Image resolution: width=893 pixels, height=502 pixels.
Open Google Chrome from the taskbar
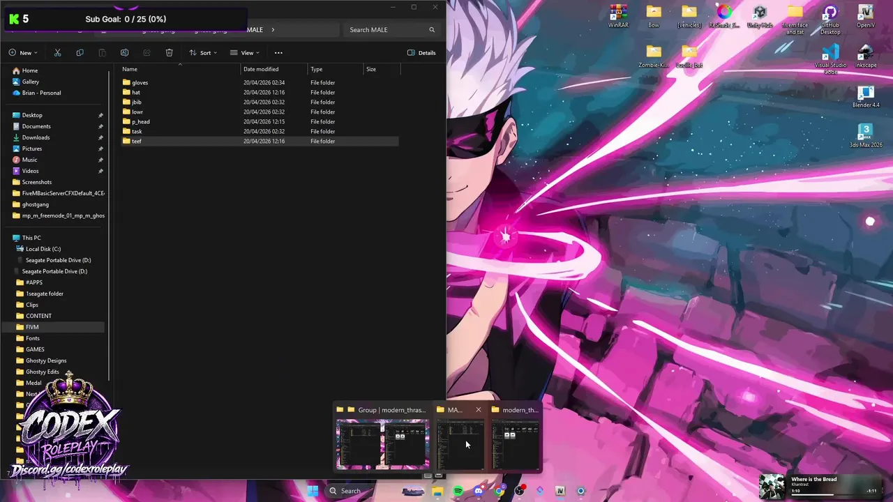click(499, 491)
